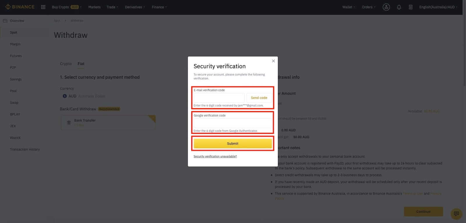Click the Send code button
466x223 pixels.
(x=259, y=98)
